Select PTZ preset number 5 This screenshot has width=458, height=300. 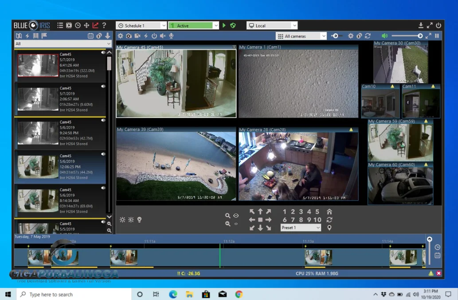(x=317, y=212)
